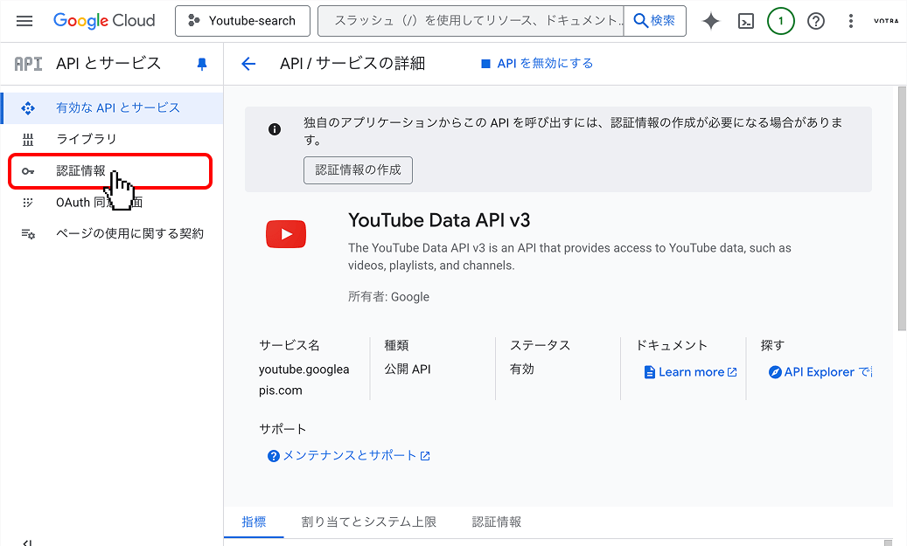Switch to the 指標 tab
907x546 pixels.
click(x=254, y=522)
